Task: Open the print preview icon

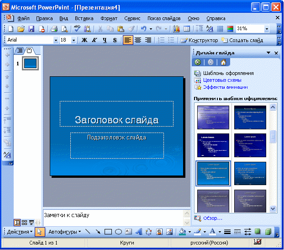Action: [64, 29]
